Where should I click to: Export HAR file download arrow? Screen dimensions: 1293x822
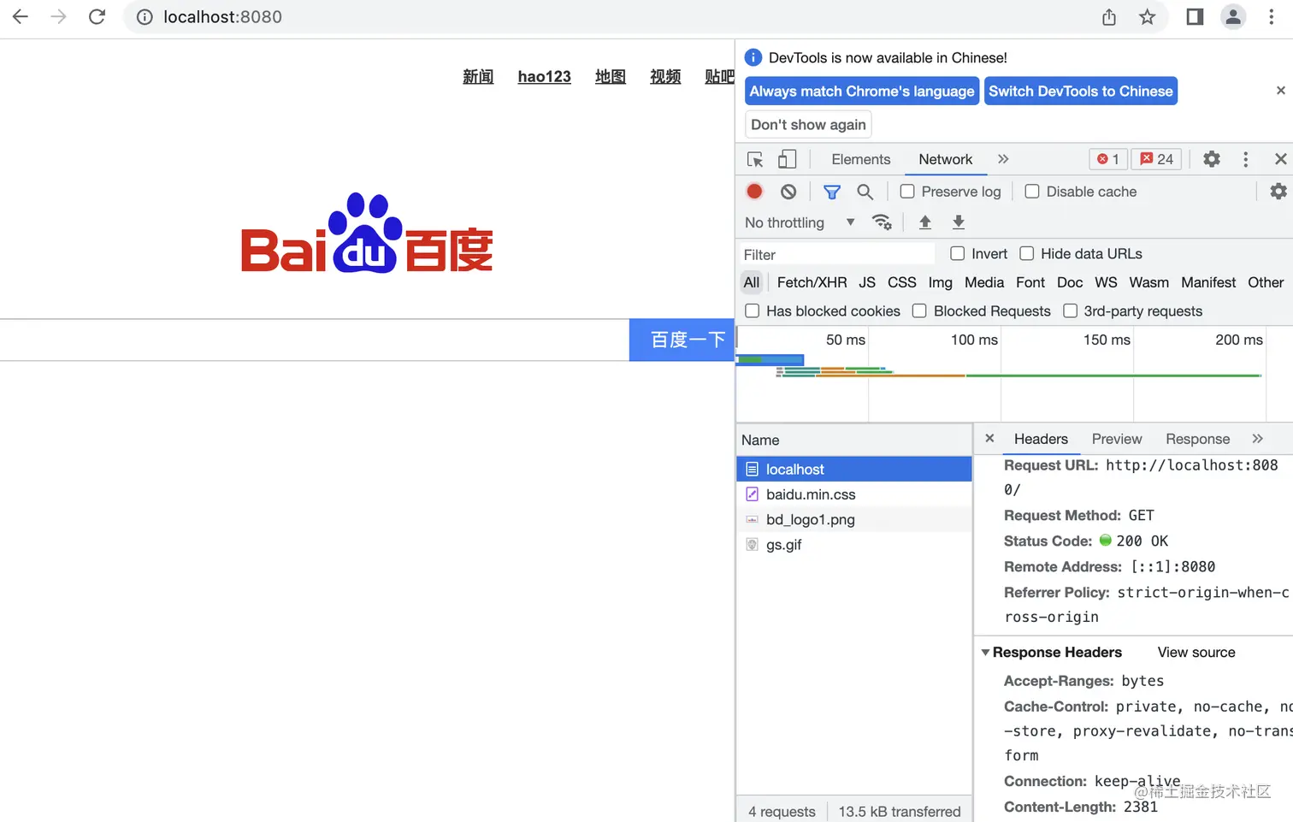click(x=959, y=222)
